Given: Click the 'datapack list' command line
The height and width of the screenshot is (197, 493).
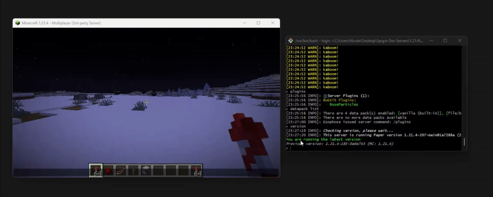Looking at the screenshot, I should tap(304, 109).
